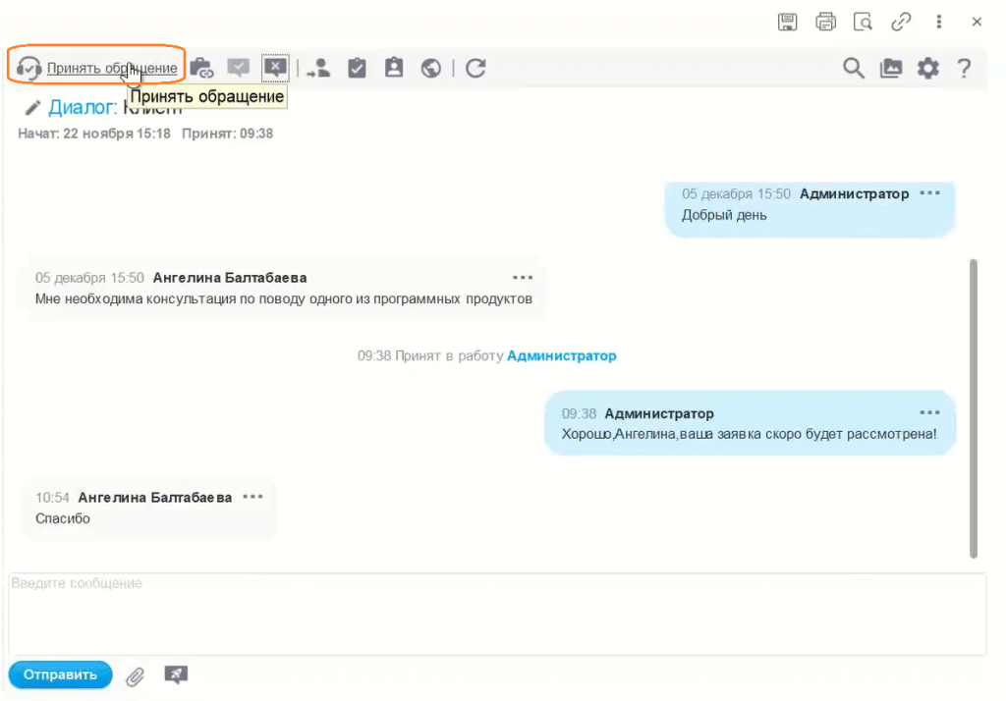
Task: Open three-dot menu on 'Спасибо' message
Action: coord(252,497)
